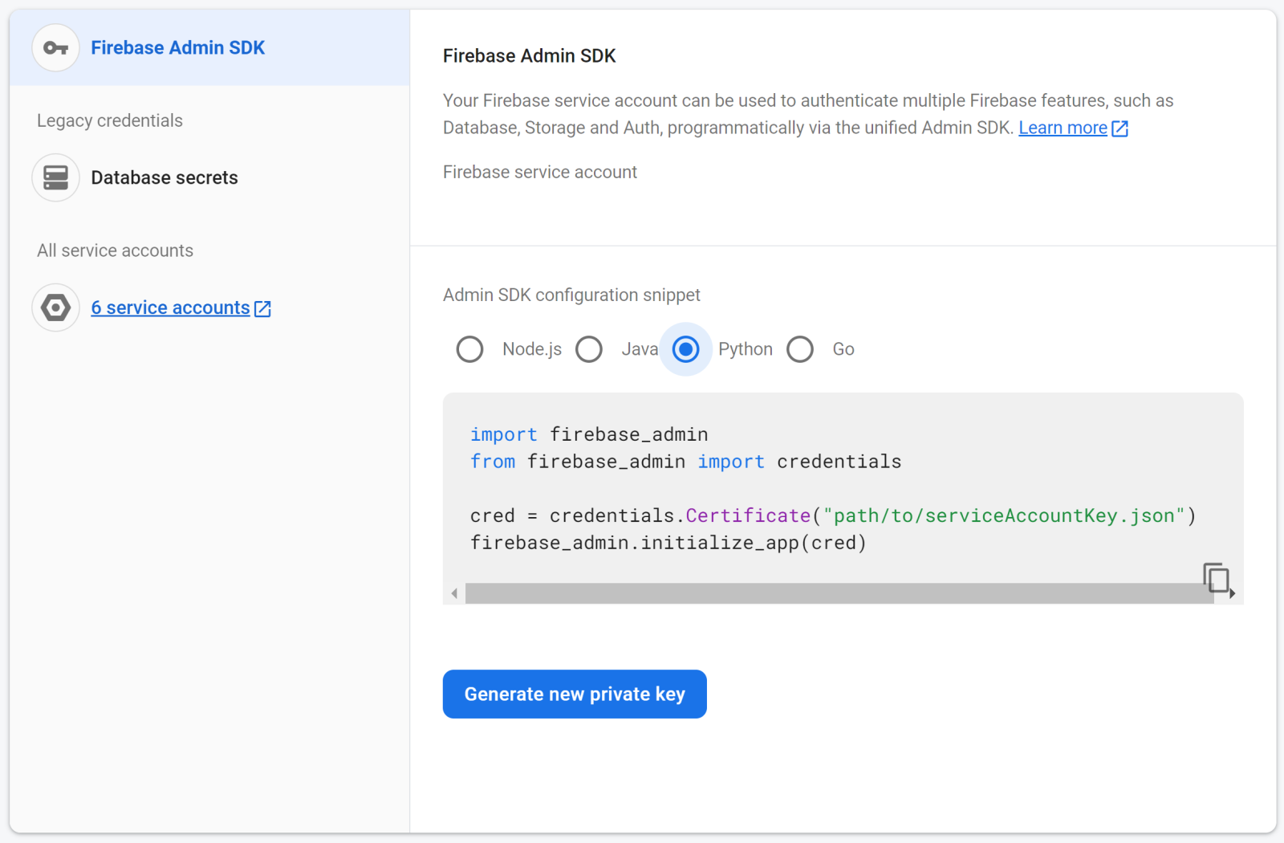The image size is (1284, 843).
Task: Click the selected Python radio button
Action: click(x=685, y=349)
